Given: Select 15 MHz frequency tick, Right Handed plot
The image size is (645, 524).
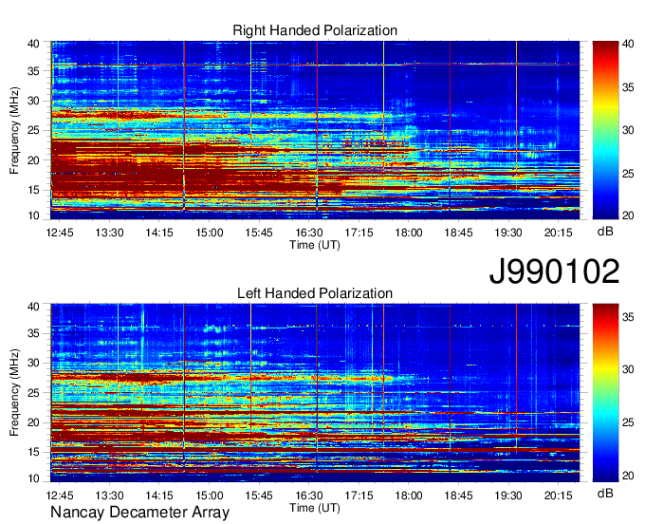Looking at the screenshot, I should pyautogui.click(x=34, y=190).
